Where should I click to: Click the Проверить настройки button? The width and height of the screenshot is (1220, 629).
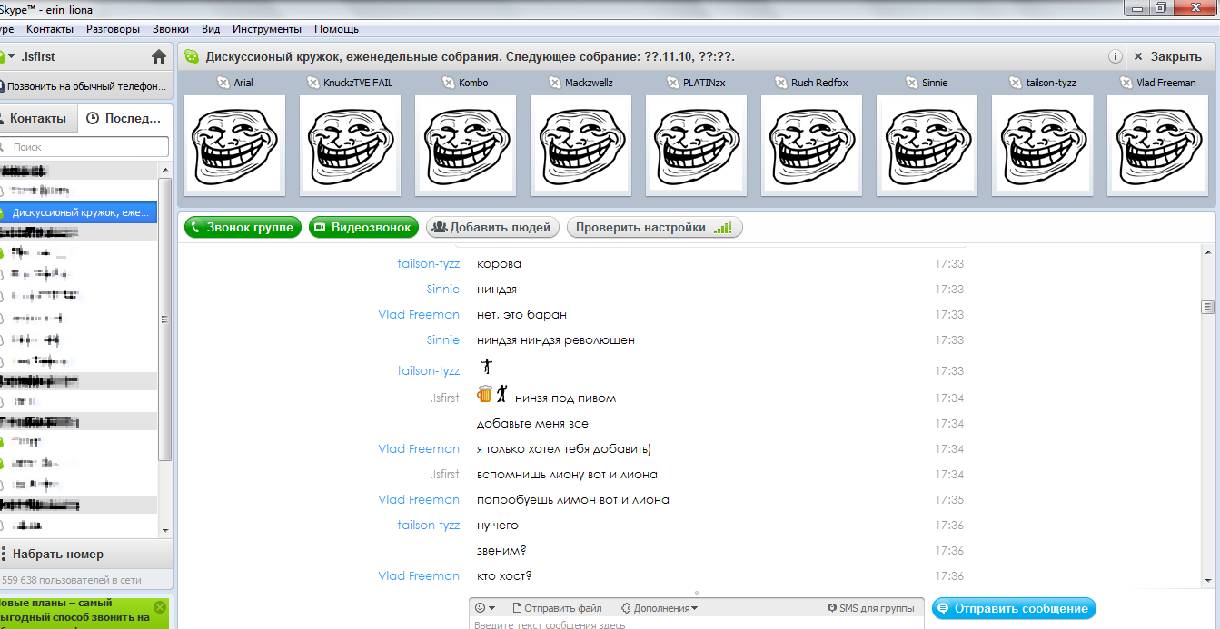click(x=655, y=228)
